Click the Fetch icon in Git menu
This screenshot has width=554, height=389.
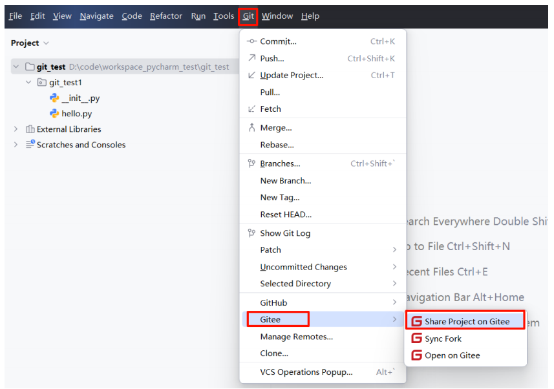[251, 109]
